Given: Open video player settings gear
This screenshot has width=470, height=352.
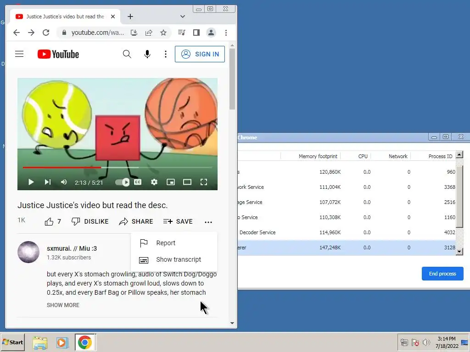Looking at the screenshot, I should (154, 182).
